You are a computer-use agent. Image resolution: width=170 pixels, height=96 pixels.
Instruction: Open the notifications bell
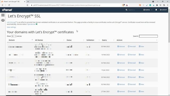pos(156,10)
